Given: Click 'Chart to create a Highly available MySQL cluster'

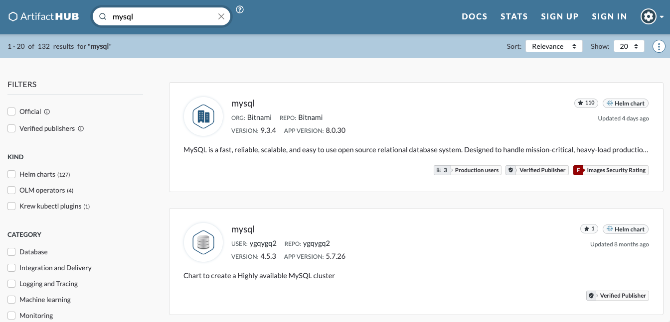Looking at the screenshot, I should click(x=259, y=275).
